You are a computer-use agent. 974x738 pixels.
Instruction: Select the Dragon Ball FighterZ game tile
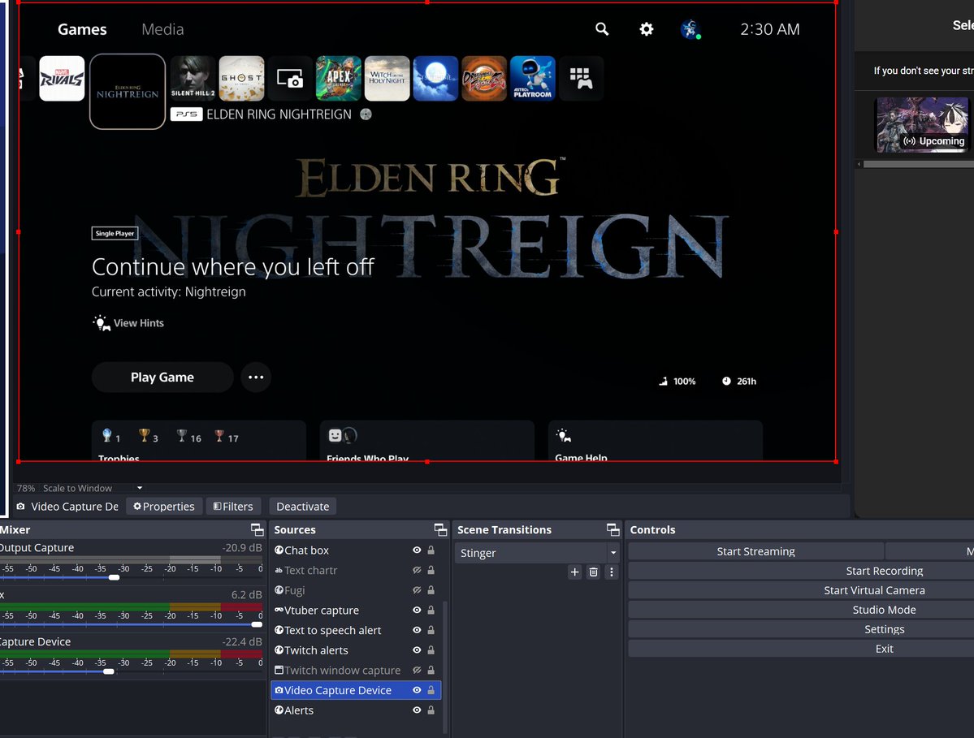(x=484, y=78)
